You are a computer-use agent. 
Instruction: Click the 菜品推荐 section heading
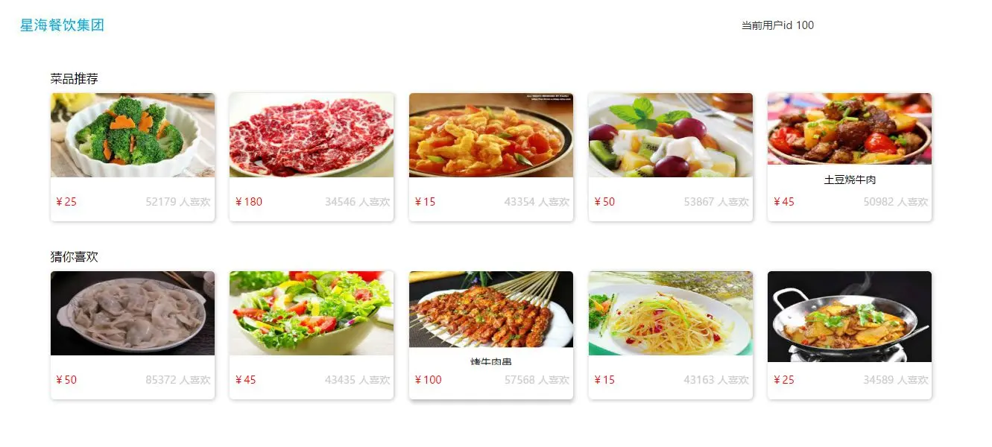click(75, 78)
